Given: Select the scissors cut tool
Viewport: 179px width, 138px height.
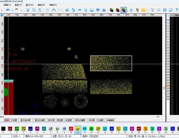Looking at the screenshot, I should click(28, 10).
